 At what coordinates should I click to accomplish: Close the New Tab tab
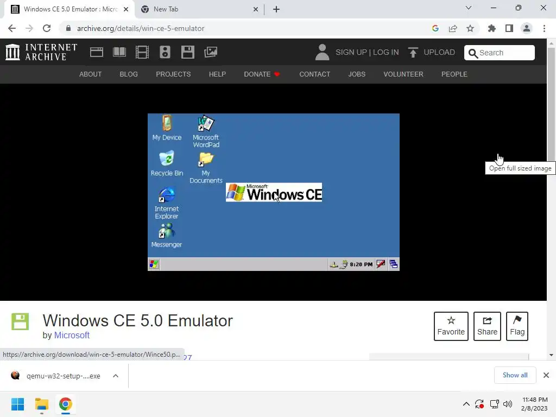tap(256, 9)
